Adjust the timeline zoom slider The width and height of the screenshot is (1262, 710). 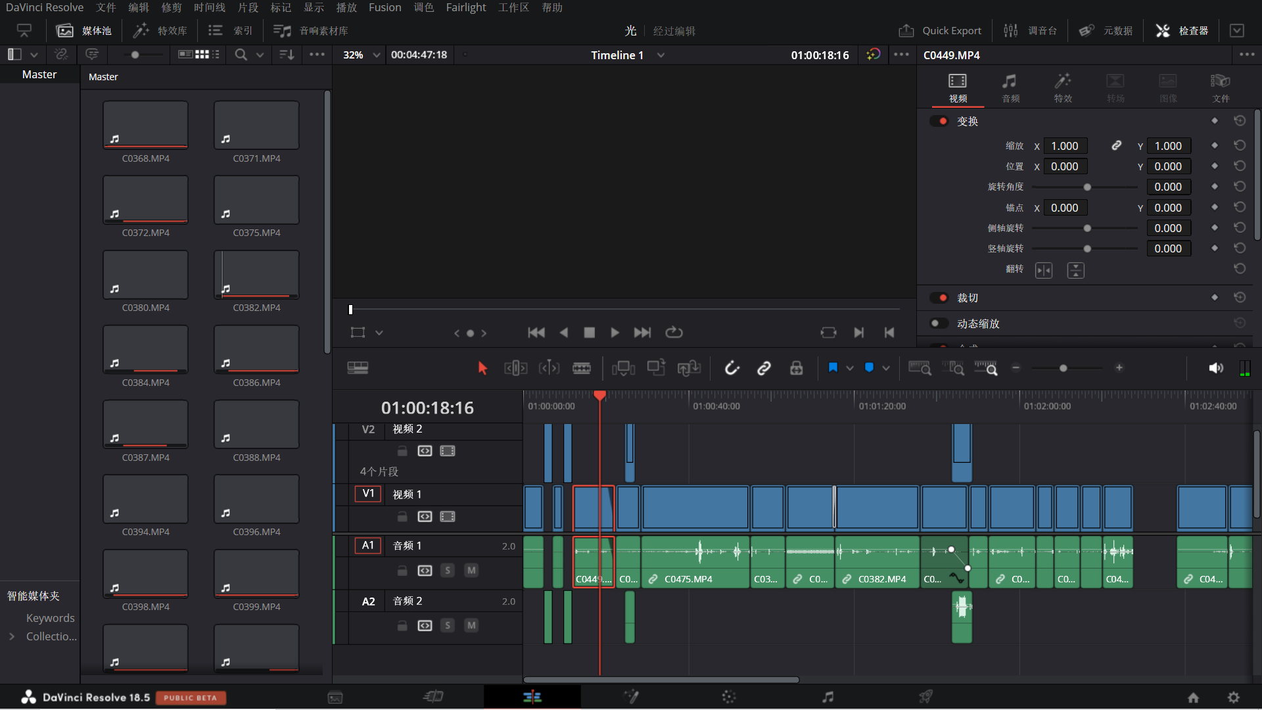point(1063,368)
